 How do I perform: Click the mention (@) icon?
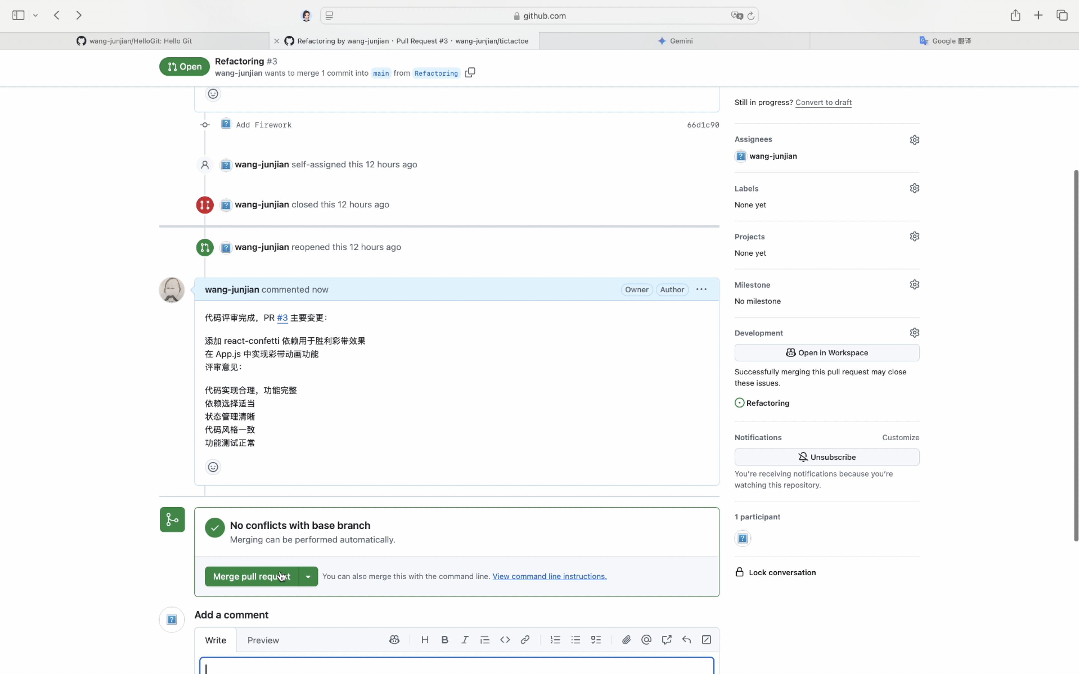pyautogui.click(x=646, y=640)
